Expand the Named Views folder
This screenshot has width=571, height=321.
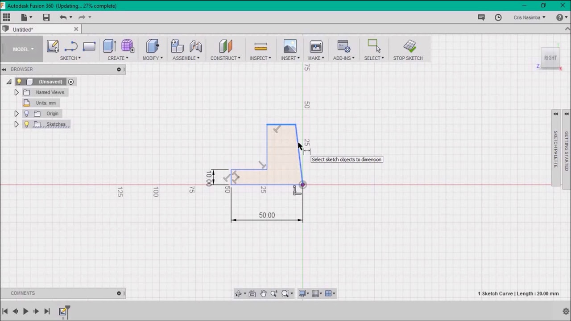pos(17,92)
